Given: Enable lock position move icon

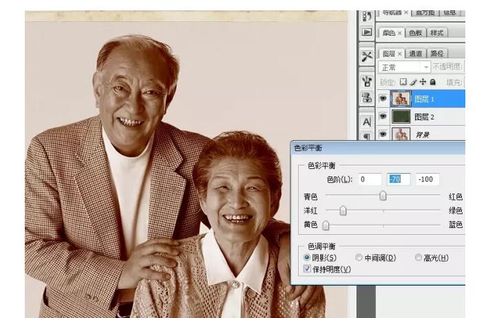Looking at the screenshot, I should pyautogui.click(x=423, y=82).
